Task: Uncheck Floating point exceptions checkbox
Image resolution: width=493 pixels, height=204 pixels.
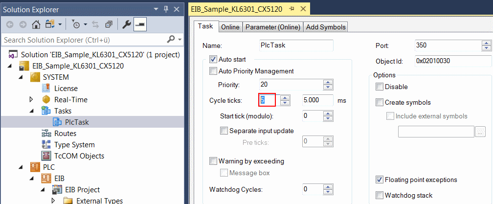Action: [x=380, y=180]
